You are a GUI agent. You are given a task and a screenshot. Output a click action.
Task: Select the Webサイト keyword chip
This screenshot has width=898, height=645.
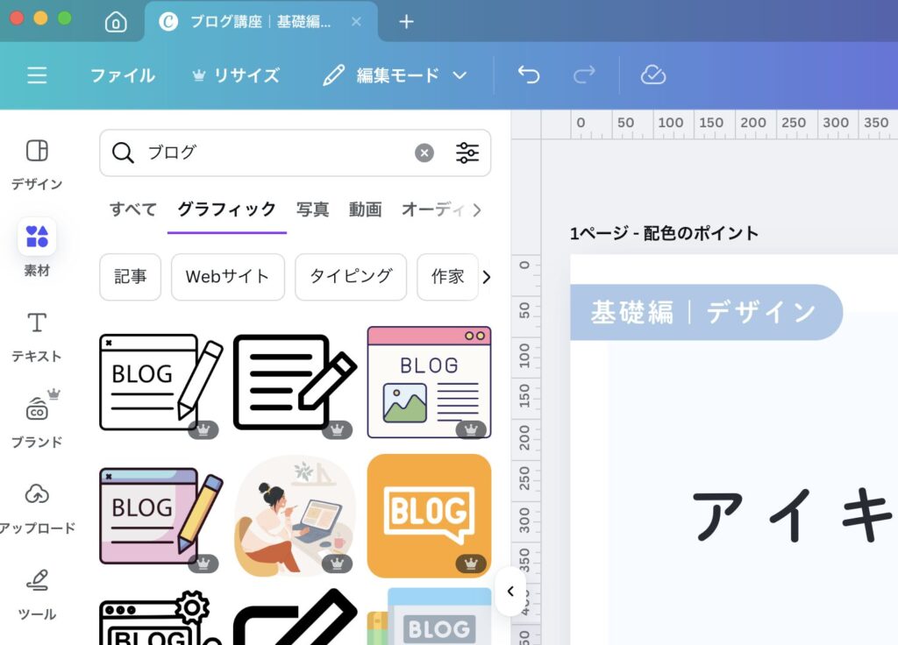point(227,277)
